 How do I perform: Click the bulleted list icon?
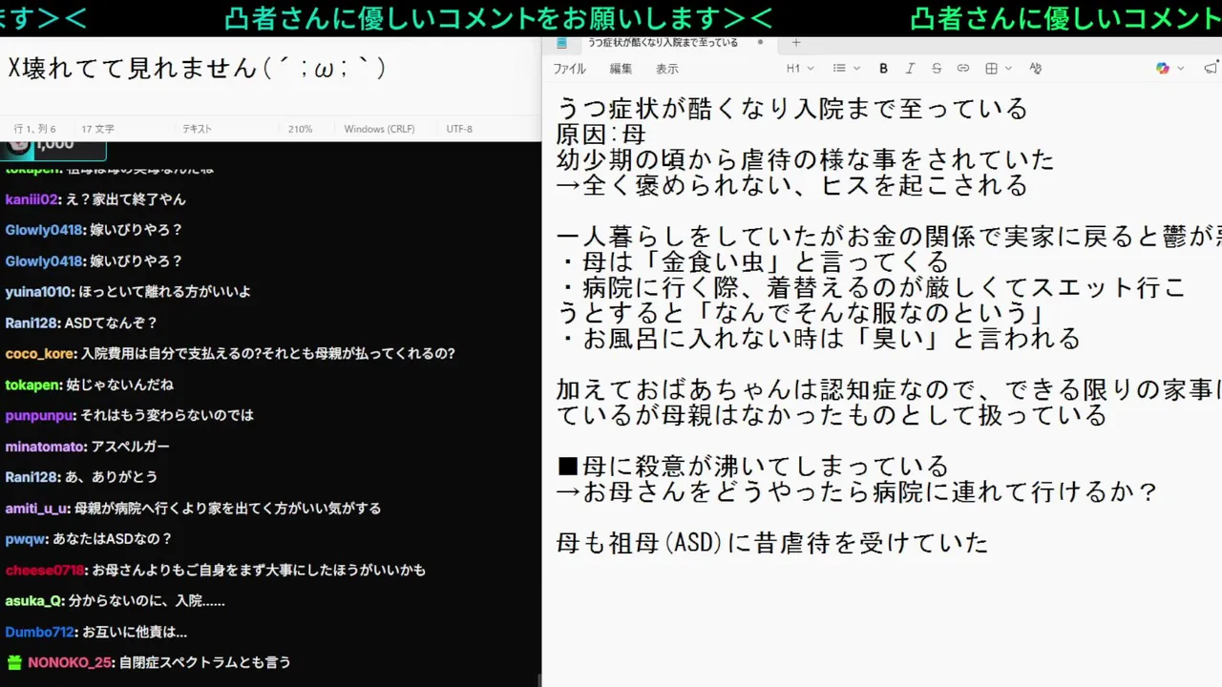(x=839, y=69)
